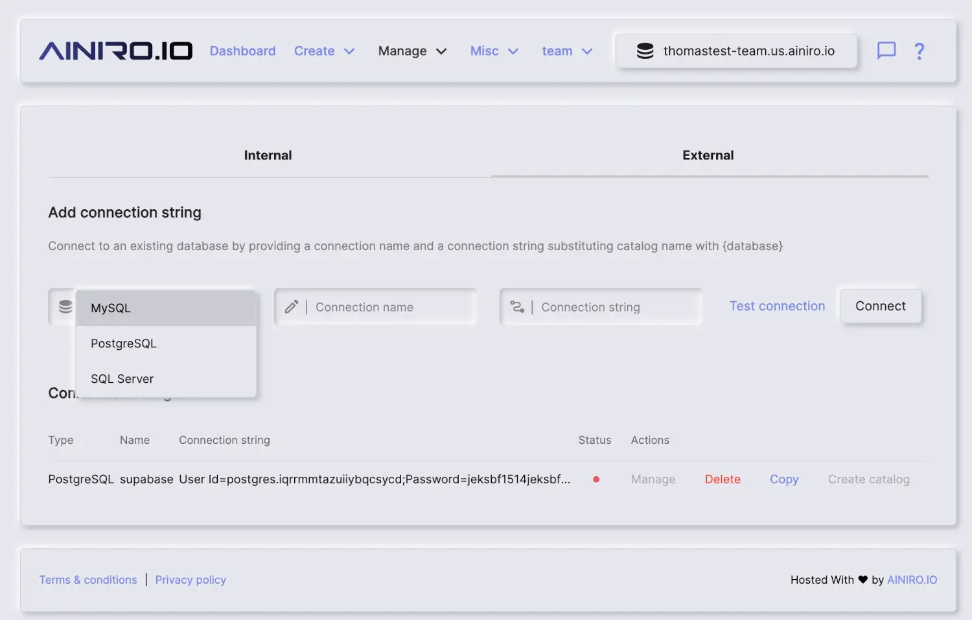
Task: Open the thomastest-team.us.ainiro.io backend selector
Action: tap(736, 51)
